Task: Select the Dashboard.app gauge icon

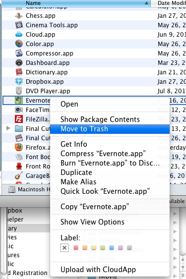Action: [x=19, y=62]
